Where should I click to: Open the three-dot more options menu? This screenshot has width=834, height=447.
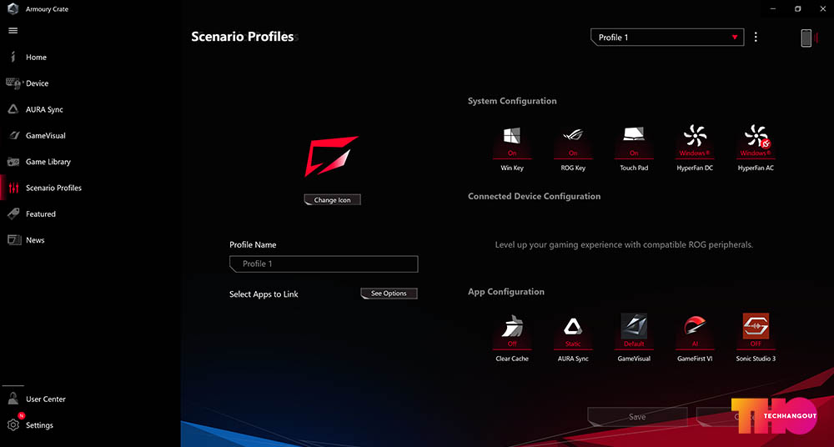tap(756, 38)
